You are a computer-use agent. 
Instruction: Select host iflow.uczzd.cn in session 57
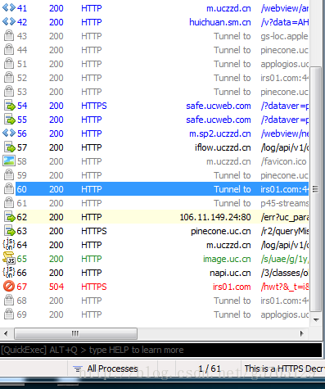(223, 147)
